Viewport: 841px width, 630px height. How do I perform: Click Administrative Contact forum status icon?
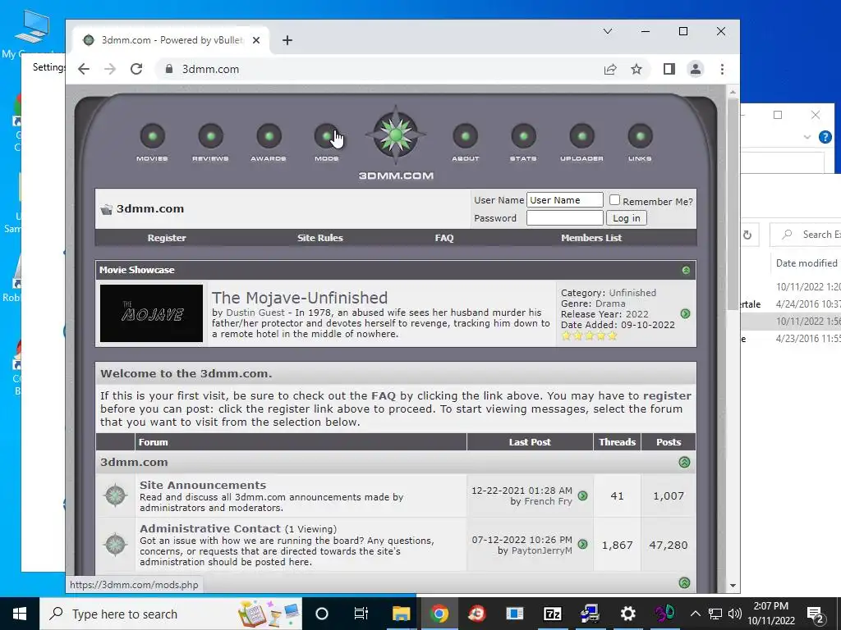115,545
